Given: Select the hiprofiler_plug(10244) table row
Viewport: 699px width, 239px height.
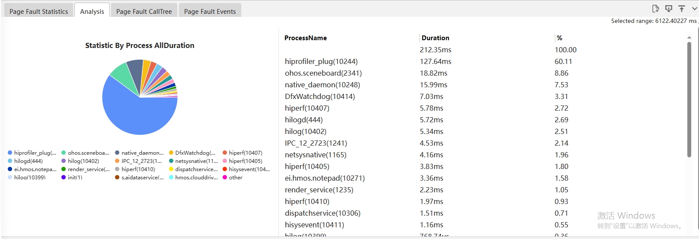Looking at the screenshot, I should (321, 61).
